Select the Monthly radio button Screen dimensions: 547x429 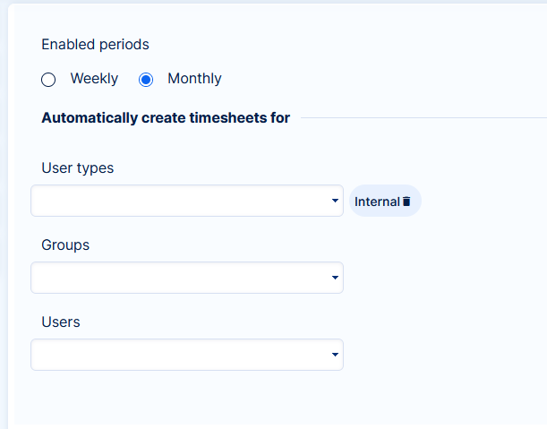[x=146, y=80]
